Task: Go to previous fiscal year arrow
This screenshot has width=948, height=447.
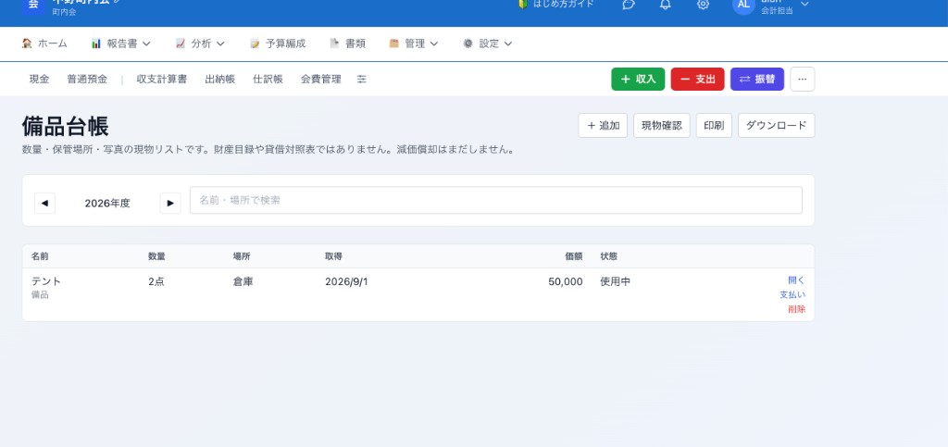Action: 44,203
